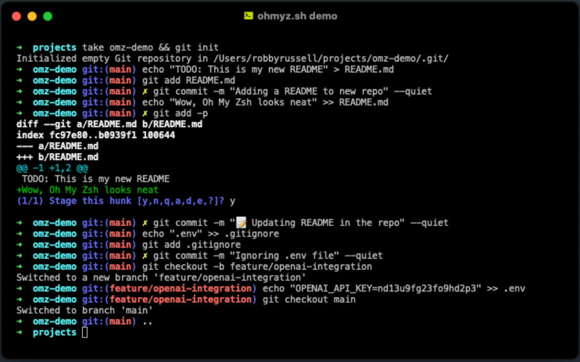Click the yellow ✗ before the 'Ignoring .env file' commit
The width and height of the screenshot is (580, 362).
tap(145, 256)
